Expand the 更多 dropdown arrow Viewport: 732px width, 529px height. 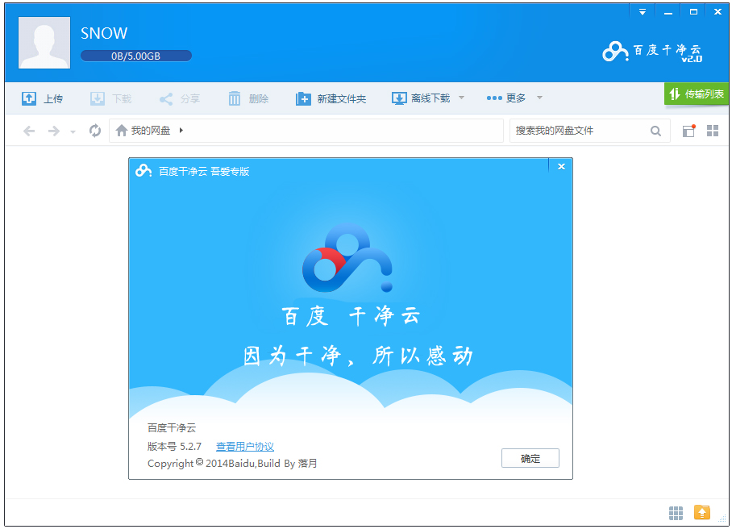tap(539, 98)
